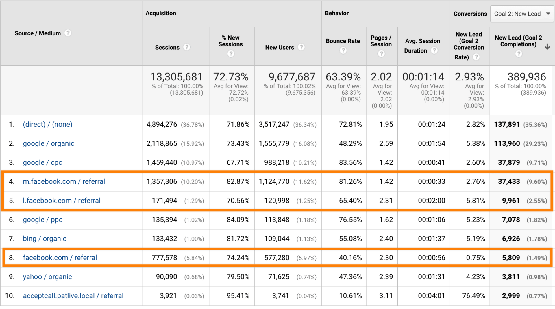Click help icon under Bounce Rate

pos(343,50)
